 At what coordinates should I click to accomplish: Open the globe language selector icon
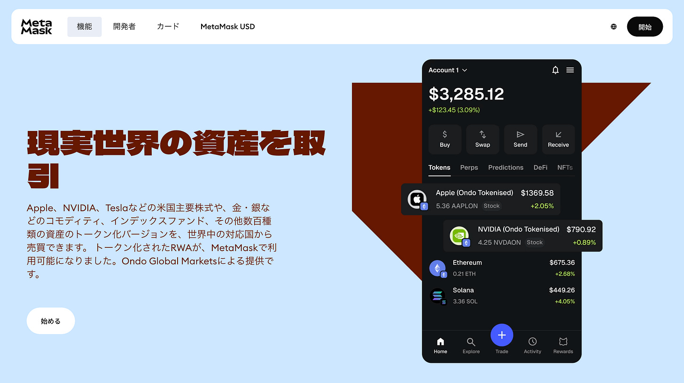coord(614,27)
